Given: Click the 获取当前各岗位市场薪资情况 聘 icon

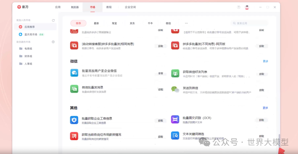Looking at the screenshot, I should tap(74, 136).
